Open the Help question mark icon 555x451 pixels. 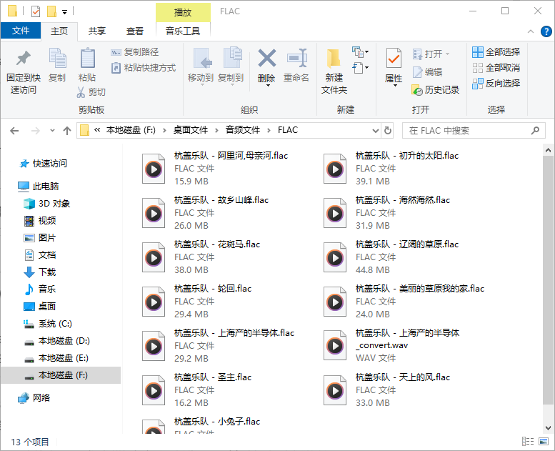(x=546, y=31)
